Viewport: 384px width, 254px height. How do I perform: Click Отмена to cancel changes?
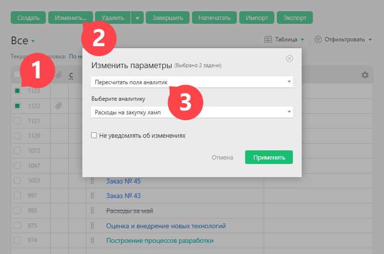pyautogui.click(x=222, y=157)
